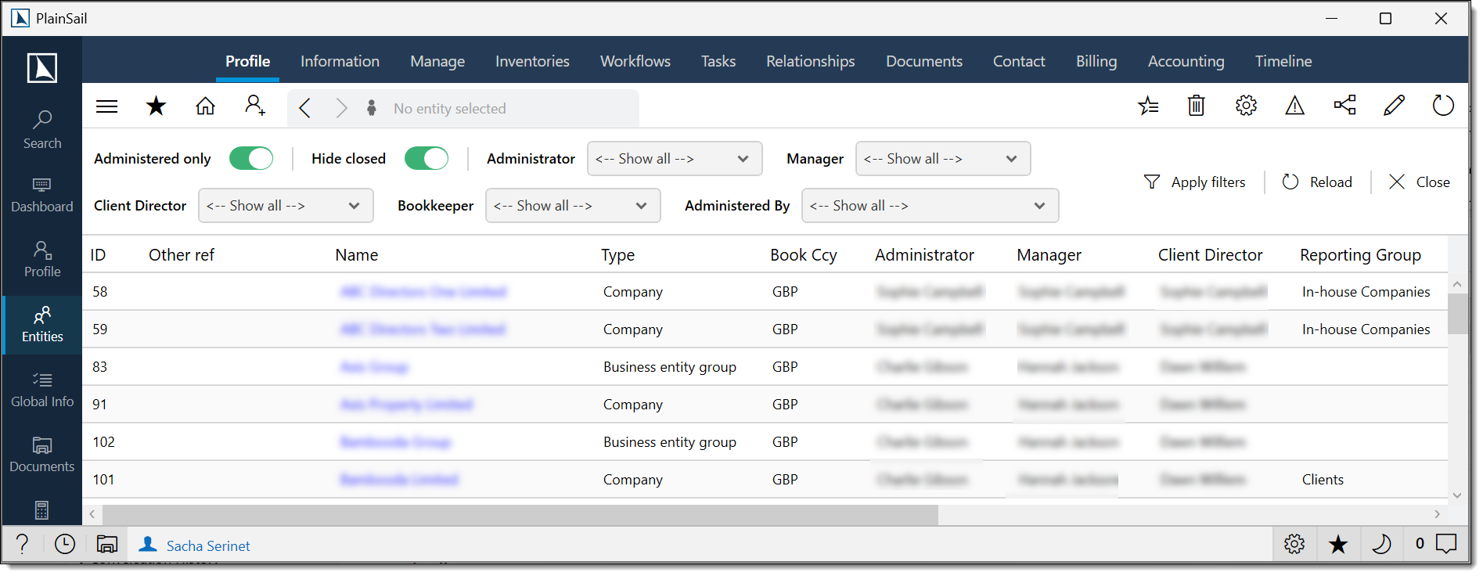The image size is (1483, 576).
Task: Open Entities in the left sidebar
Action: coord(42,325)
